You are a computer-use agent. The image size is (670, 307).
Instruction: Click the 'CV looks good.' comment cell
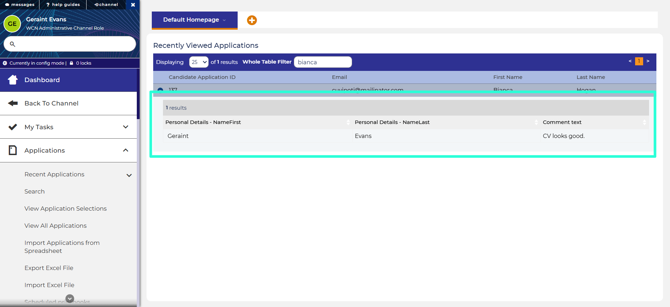(x=595, y=136)
